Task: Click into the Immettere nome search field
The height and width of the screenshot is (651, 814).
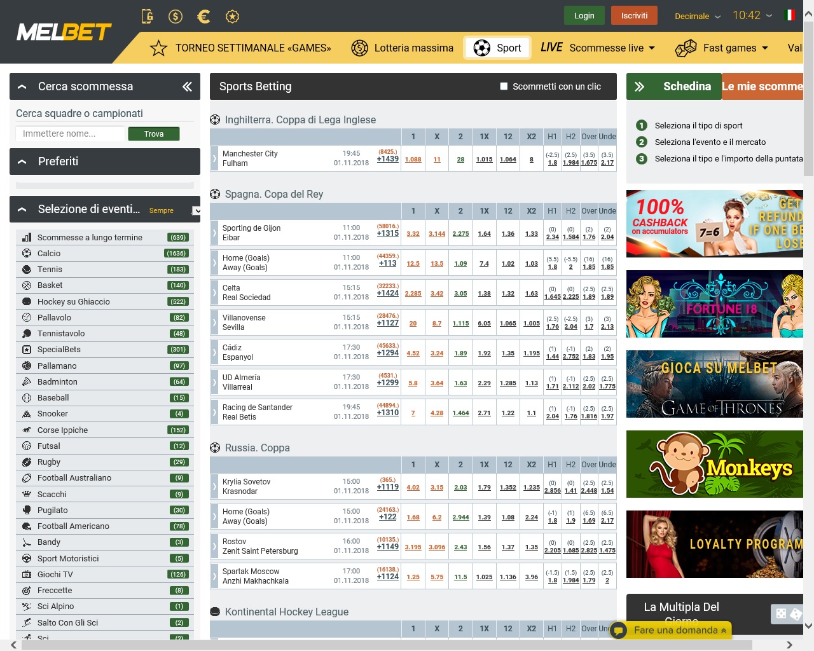Action: point(70,134)
